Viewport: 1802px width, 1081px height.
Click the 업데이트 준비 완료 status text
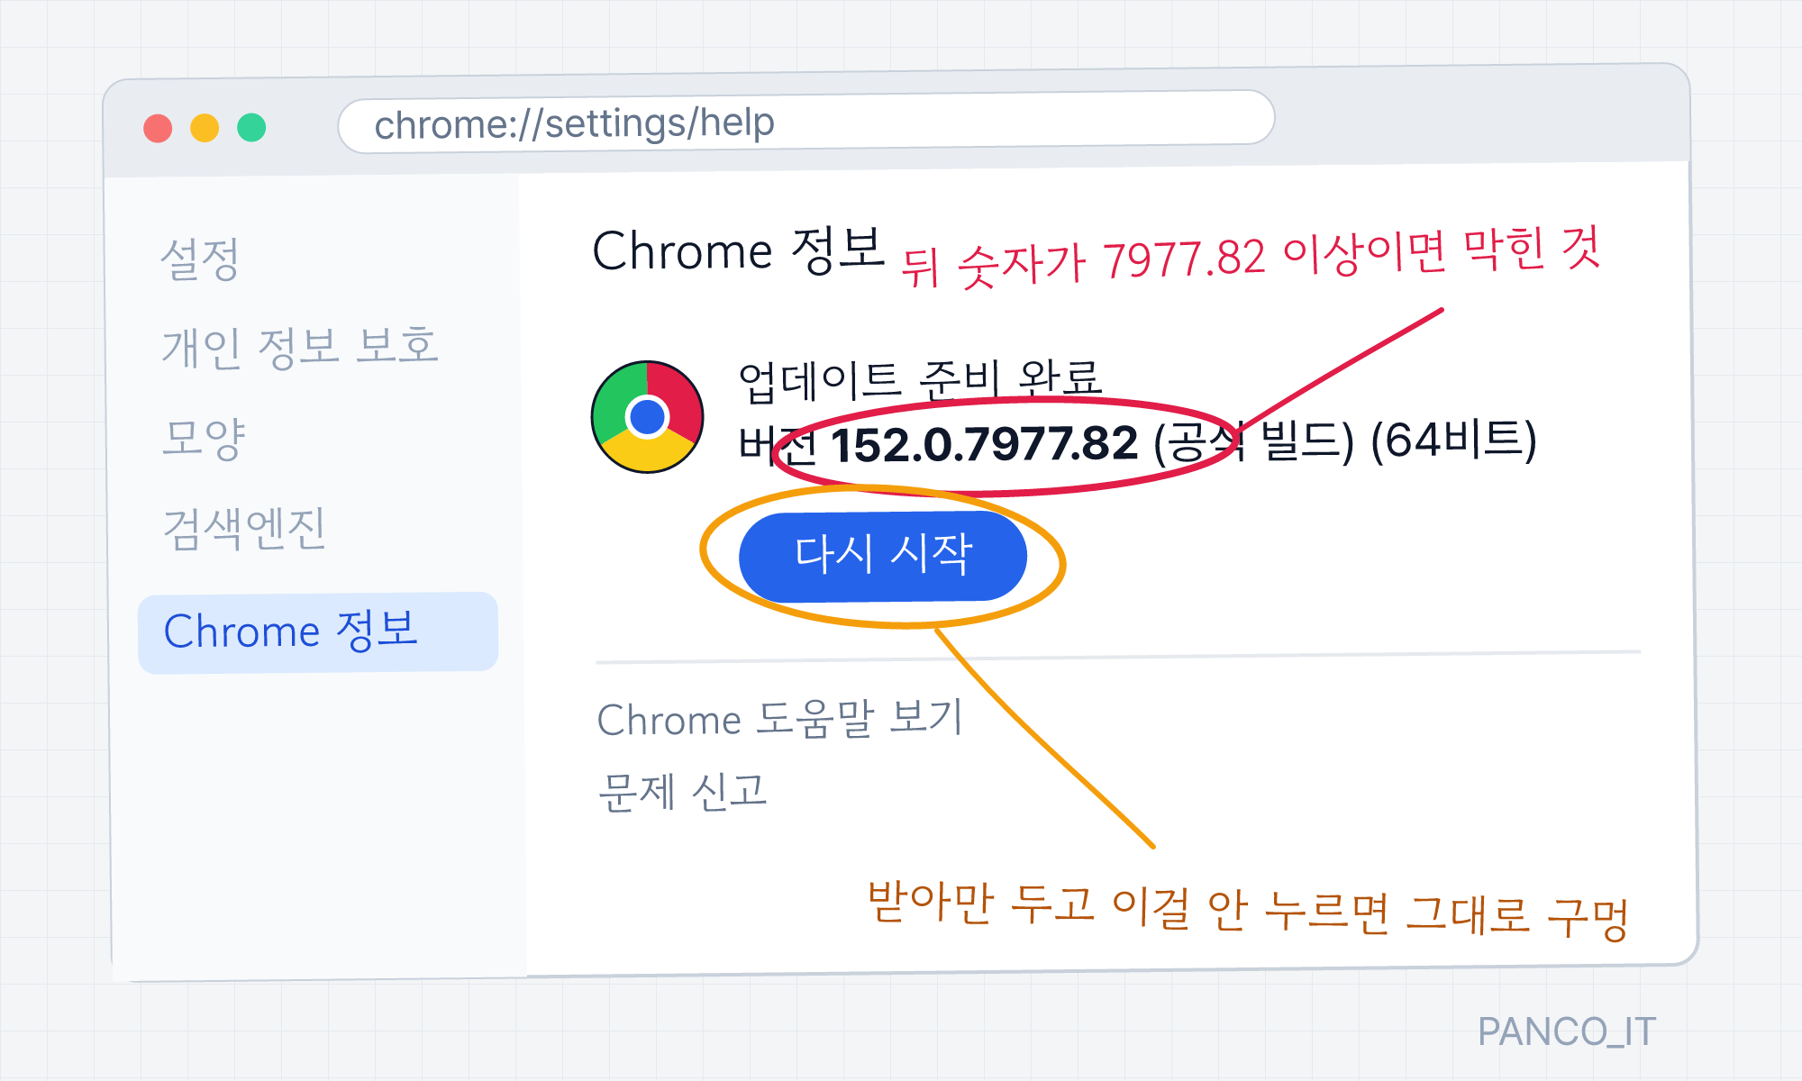tap(920, 379)
